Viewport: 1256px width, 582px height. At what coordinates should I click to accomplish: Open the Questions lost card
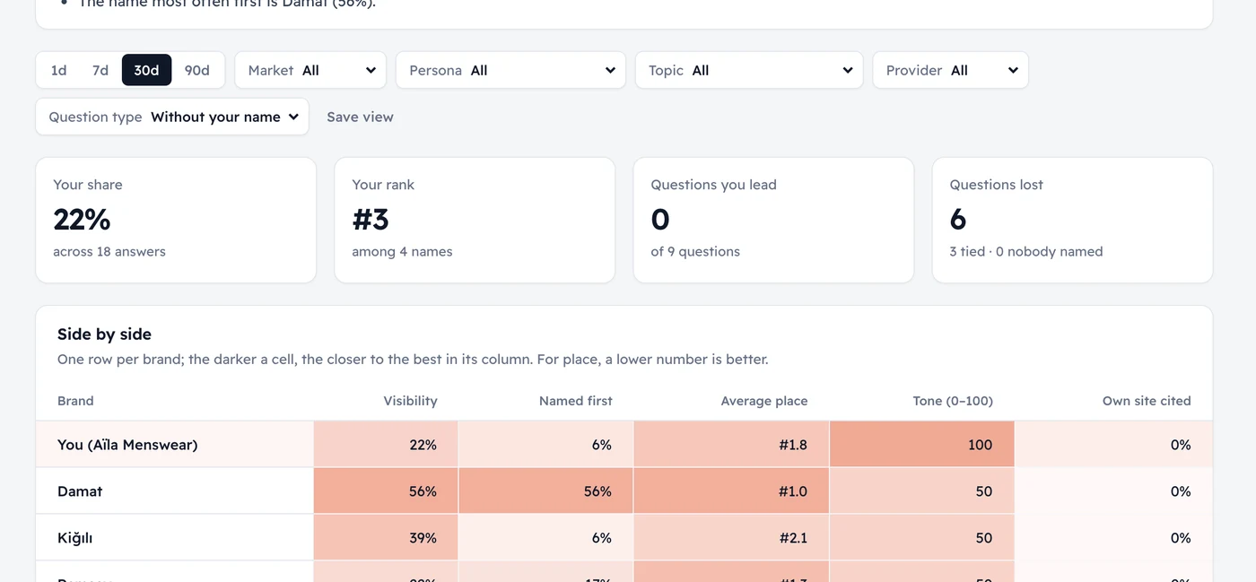tap(1073, 221)
